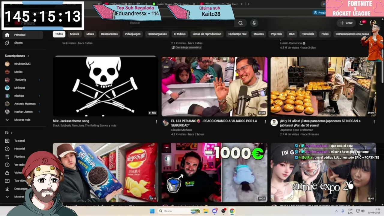Select the En tiempo real chip
The height and width of the screenshot is (216, 384).
pyautogui.click(x=237, y=34)
